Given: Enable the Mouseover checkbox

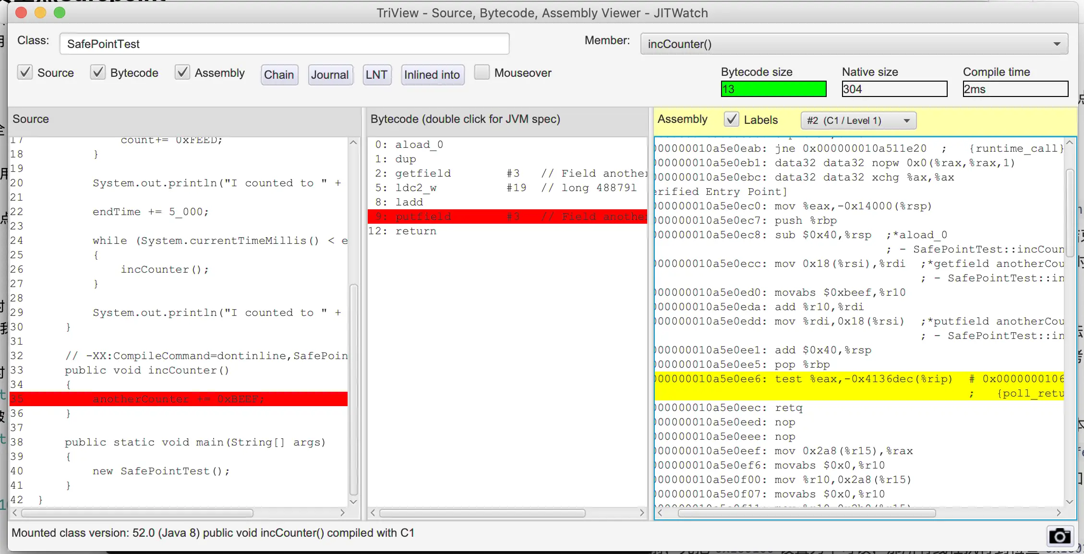Looking at the screenshot, I should click(482, 72).
